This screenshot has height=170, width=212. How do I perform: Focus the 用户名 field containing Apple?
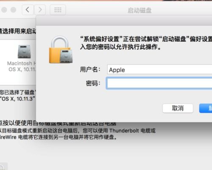(159, 70)
